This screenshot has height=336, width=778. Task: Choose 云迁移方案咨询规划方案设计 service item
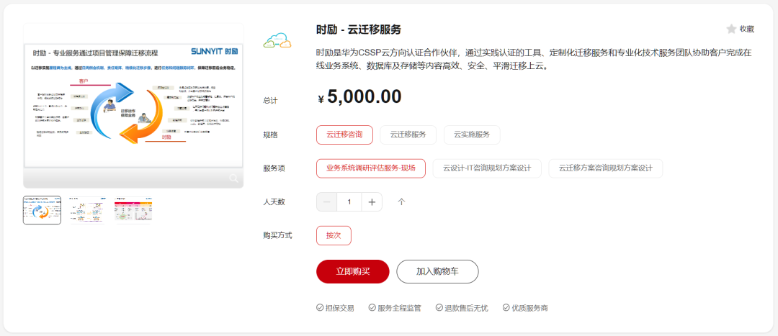[x=605, y=168]
